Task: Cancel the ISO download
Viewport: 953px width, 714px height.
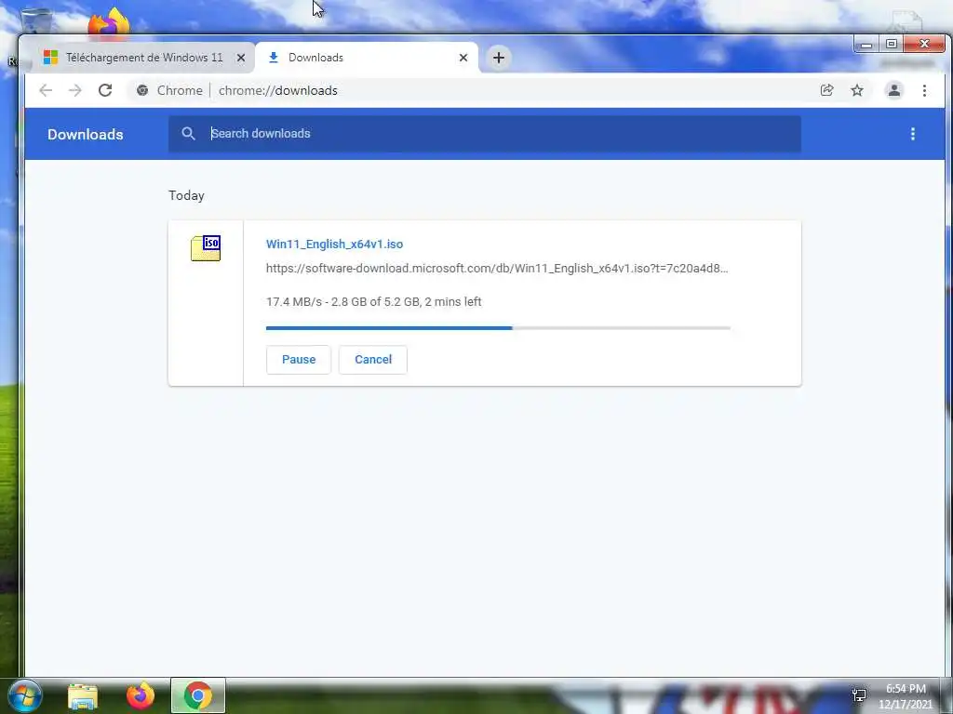Action: [373, 360]
